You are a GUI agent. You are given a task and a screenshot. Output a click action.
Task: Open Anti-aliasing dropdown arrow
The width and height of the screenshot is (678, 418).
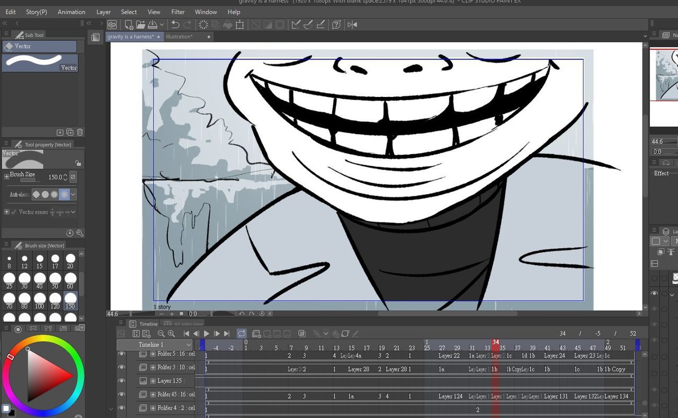click(73, 194)
